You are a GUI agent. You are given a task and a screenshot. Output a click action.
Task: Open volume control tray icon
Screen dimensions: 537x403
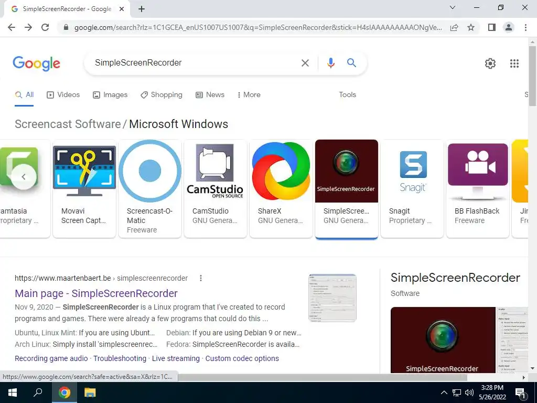point(469,393)
